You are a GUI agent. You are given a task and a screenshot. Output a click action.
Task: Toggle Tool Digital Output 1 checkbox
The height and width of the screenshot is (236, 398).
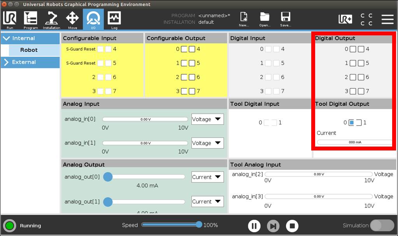click(x=359, y=122)
